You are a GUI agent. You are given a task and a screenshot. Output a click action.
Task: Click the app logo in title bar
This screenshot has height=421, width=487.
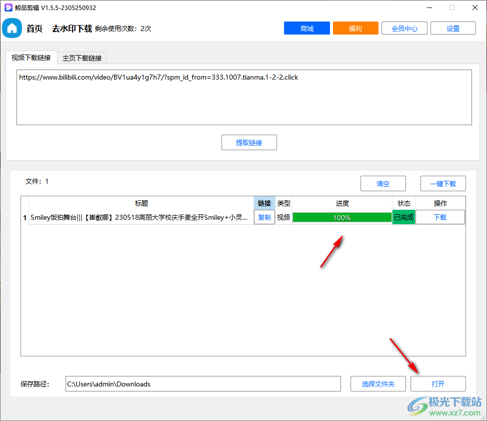(8, 8)
